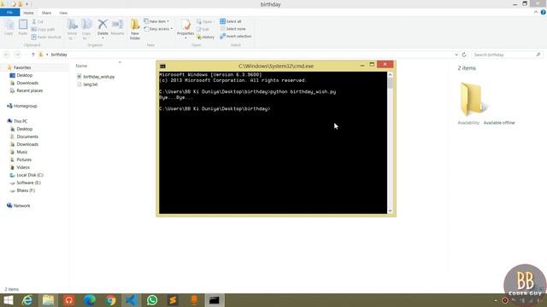Create a New folder from the ribbon
The height and width of the screenshot is (307, 547).
135,29
